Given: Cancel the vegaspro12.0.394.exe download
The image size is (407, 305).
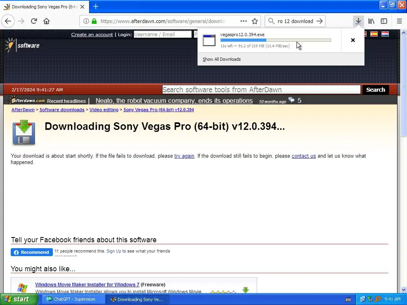Looking at the screenshot, I should coord(353,40).
